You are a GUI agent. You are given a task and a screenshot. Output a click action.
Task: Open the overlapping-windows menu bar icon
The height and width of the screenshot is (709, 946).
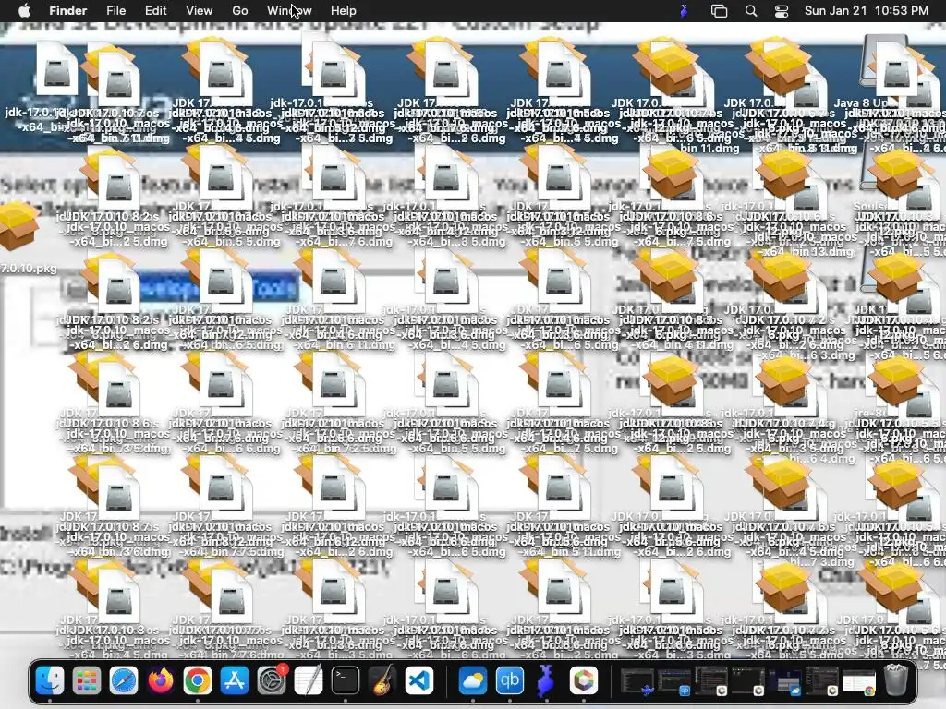coord(719,11)
